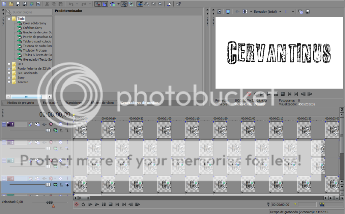This screenshot has width=345, height=214.
Task: Toggle lock envelopes to events
Action: [124, 4]
